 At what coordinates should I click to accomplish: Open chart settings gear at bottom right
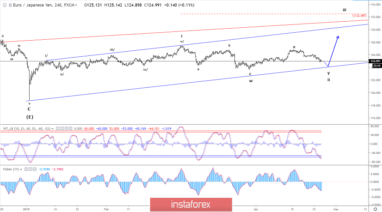point(375,209)
